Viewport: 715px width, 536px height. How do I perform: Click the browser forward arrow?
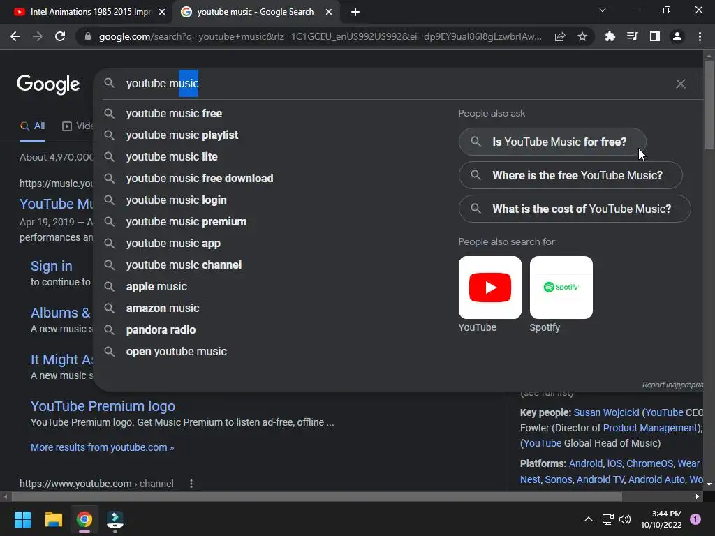38,36
